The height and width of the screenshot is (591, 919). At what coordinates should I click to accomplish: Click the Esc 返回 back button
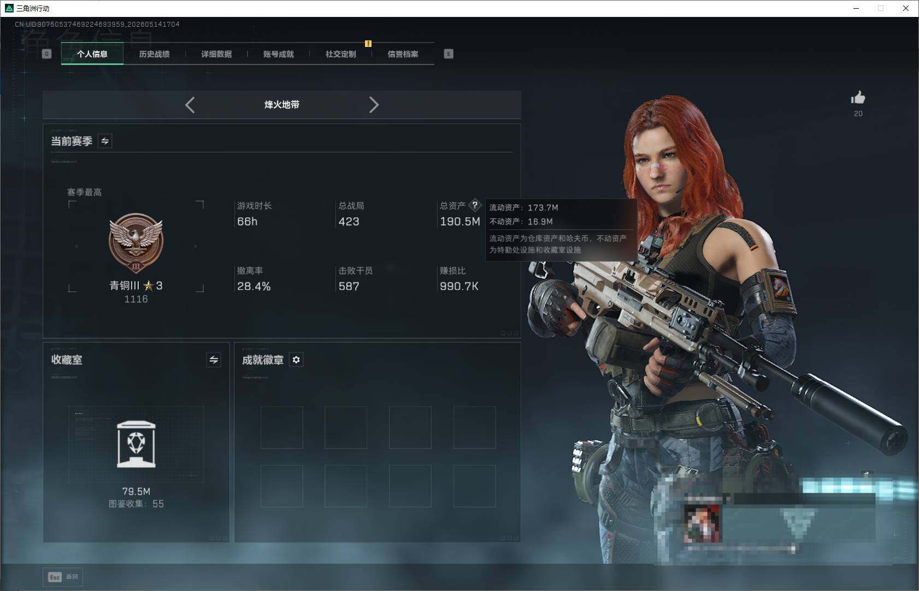click(x=63, y=577)
